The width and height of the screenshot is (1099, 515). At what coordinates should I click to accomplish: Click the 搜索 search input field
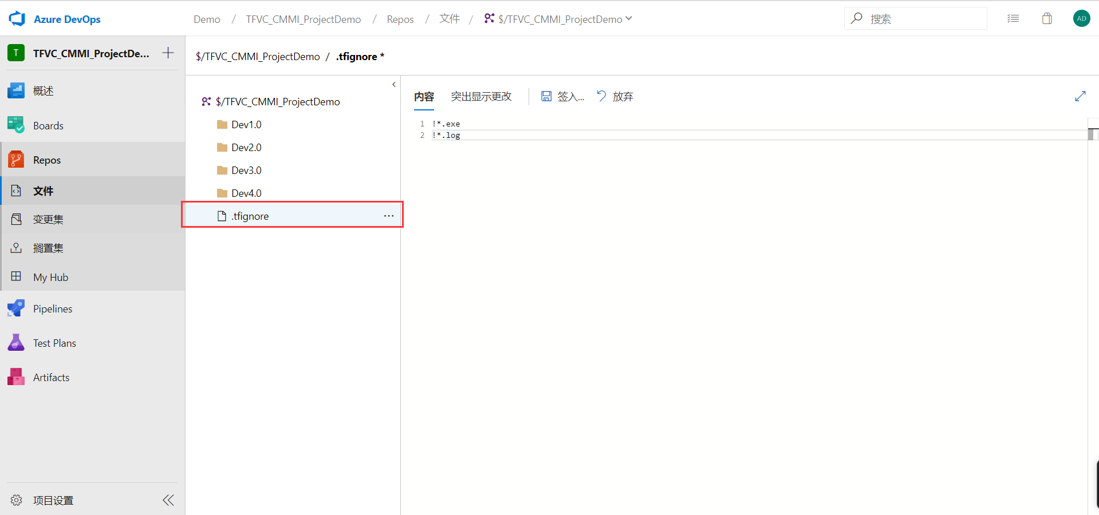[x=915, y=18]
